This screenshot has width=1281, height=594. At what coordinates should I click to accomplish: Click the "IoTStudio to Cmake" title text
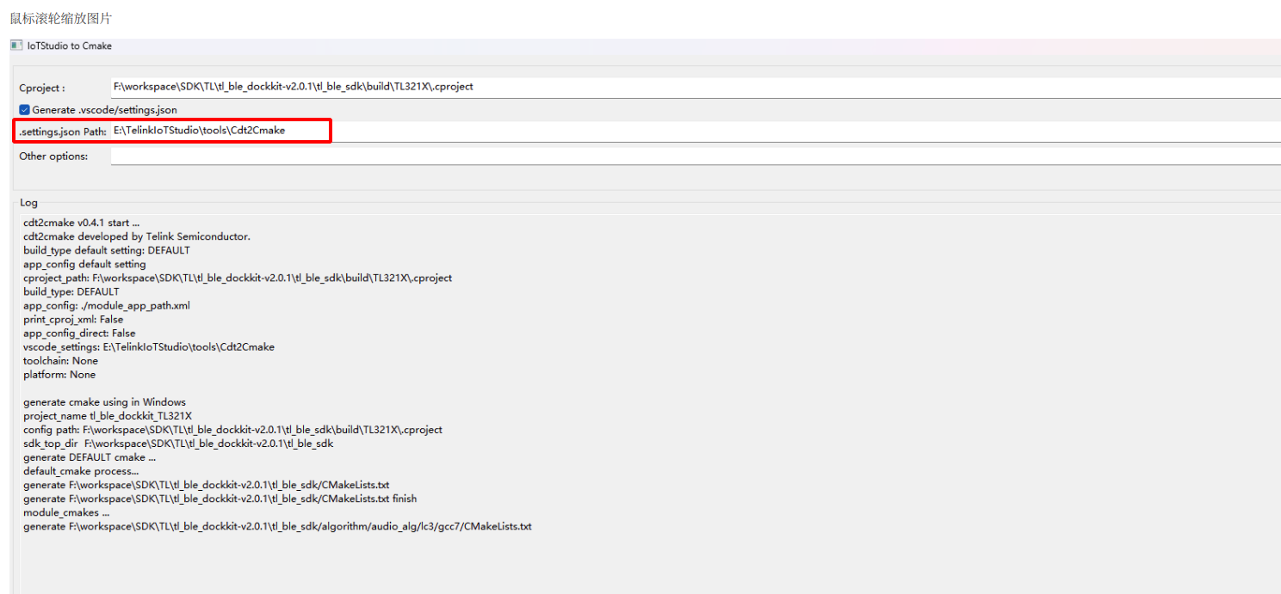pyautogui.click(x=70, y=46)
